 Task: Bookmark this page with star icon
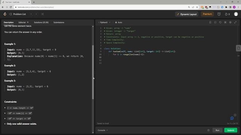197,7
